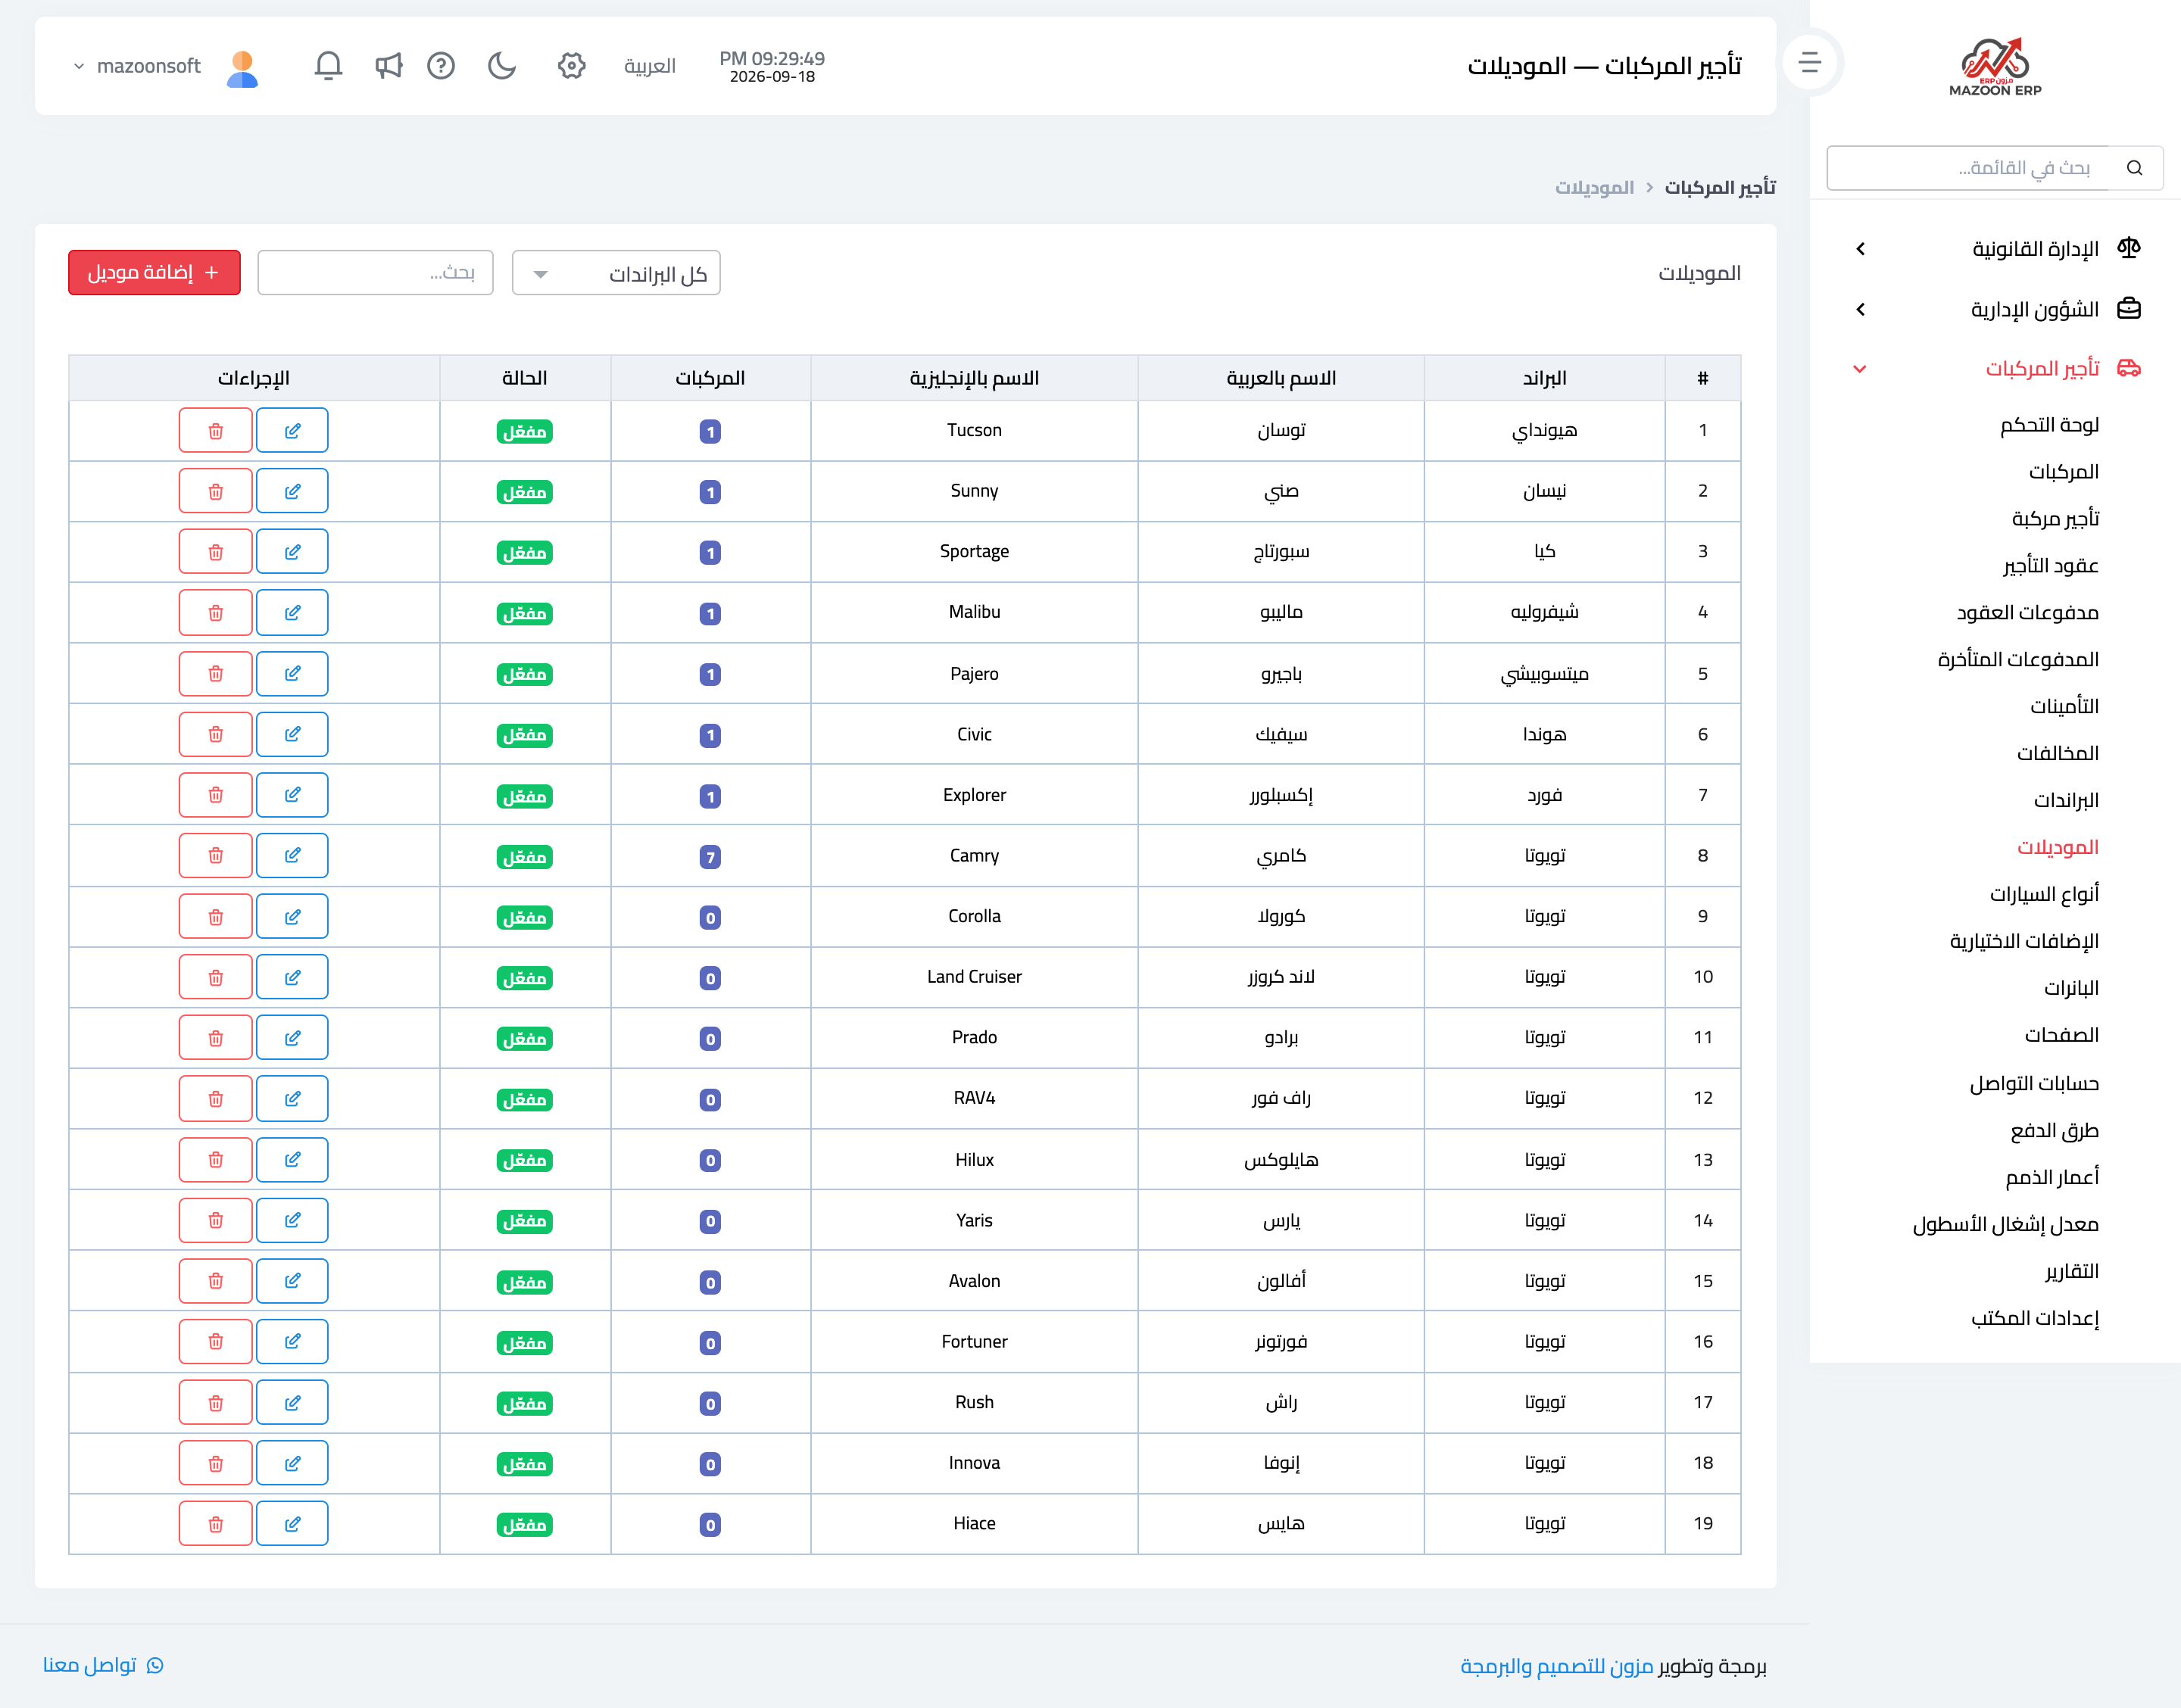Click the sidebar menu search field
Viewport: 2181px width, 1708px height.
1968,168
